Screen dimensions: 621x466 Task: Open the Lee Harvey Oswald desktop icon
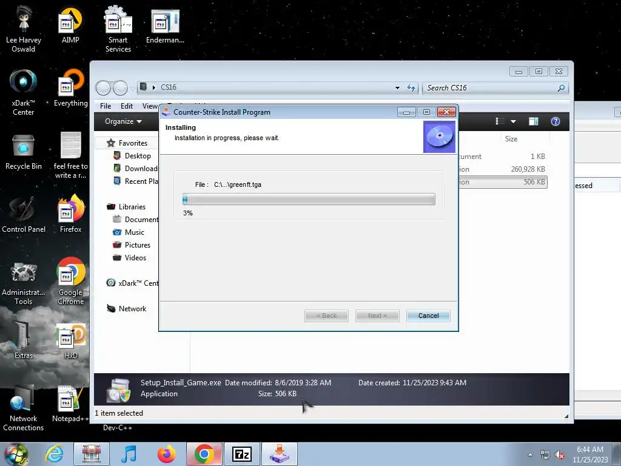[24, 29]
